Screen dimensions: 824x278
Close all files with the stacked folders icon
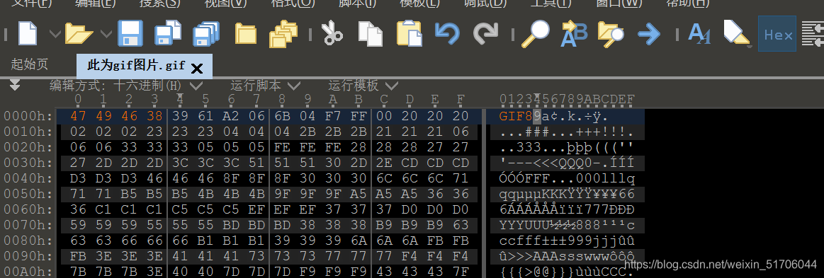[284, 34]
